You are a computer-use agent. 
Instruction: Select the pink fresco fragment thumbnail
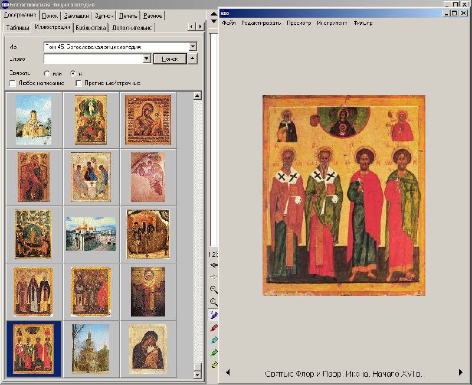pos(148,177)
